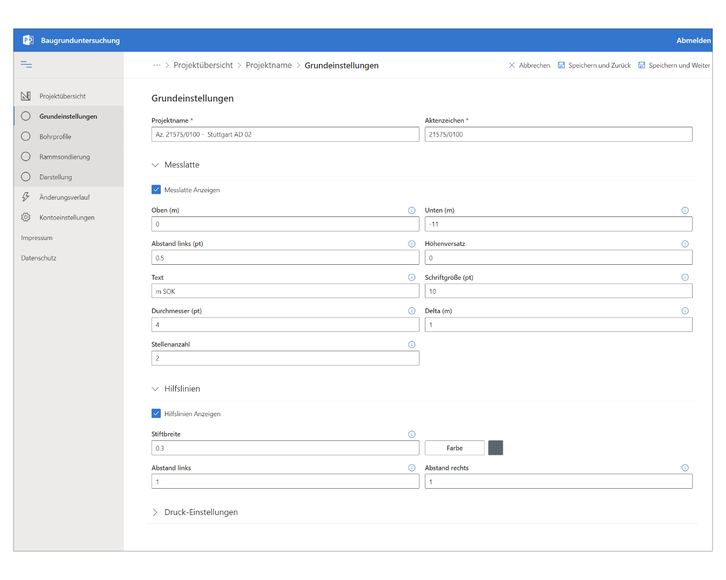Image resolution: width=726 pixels, height=580 pixels.
Task: Uncheck the Messlatte Anzeigen checkbox
Action: point(156,190)
